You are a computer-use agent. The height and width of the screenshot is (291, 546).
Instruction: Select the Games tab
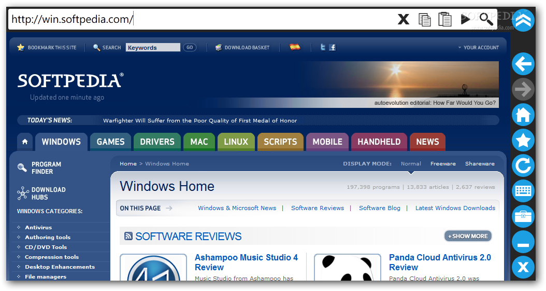coord(110,142)
